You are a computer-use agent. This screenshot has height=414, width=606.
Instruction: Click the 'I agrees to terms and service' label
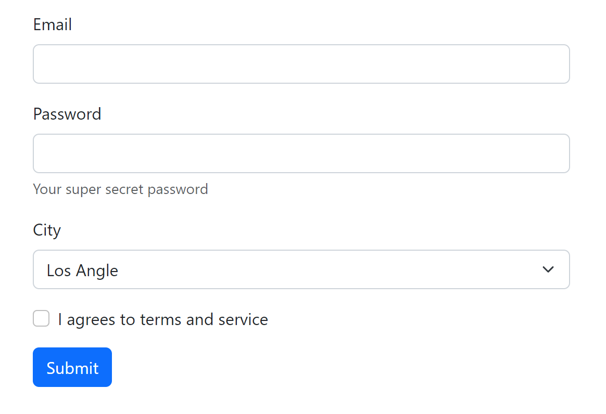[163, 319]
